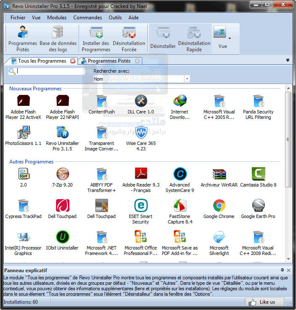The image size is (296, 310).
Task: Select Panda Security URL Filtering
Action: pos(258,107)
